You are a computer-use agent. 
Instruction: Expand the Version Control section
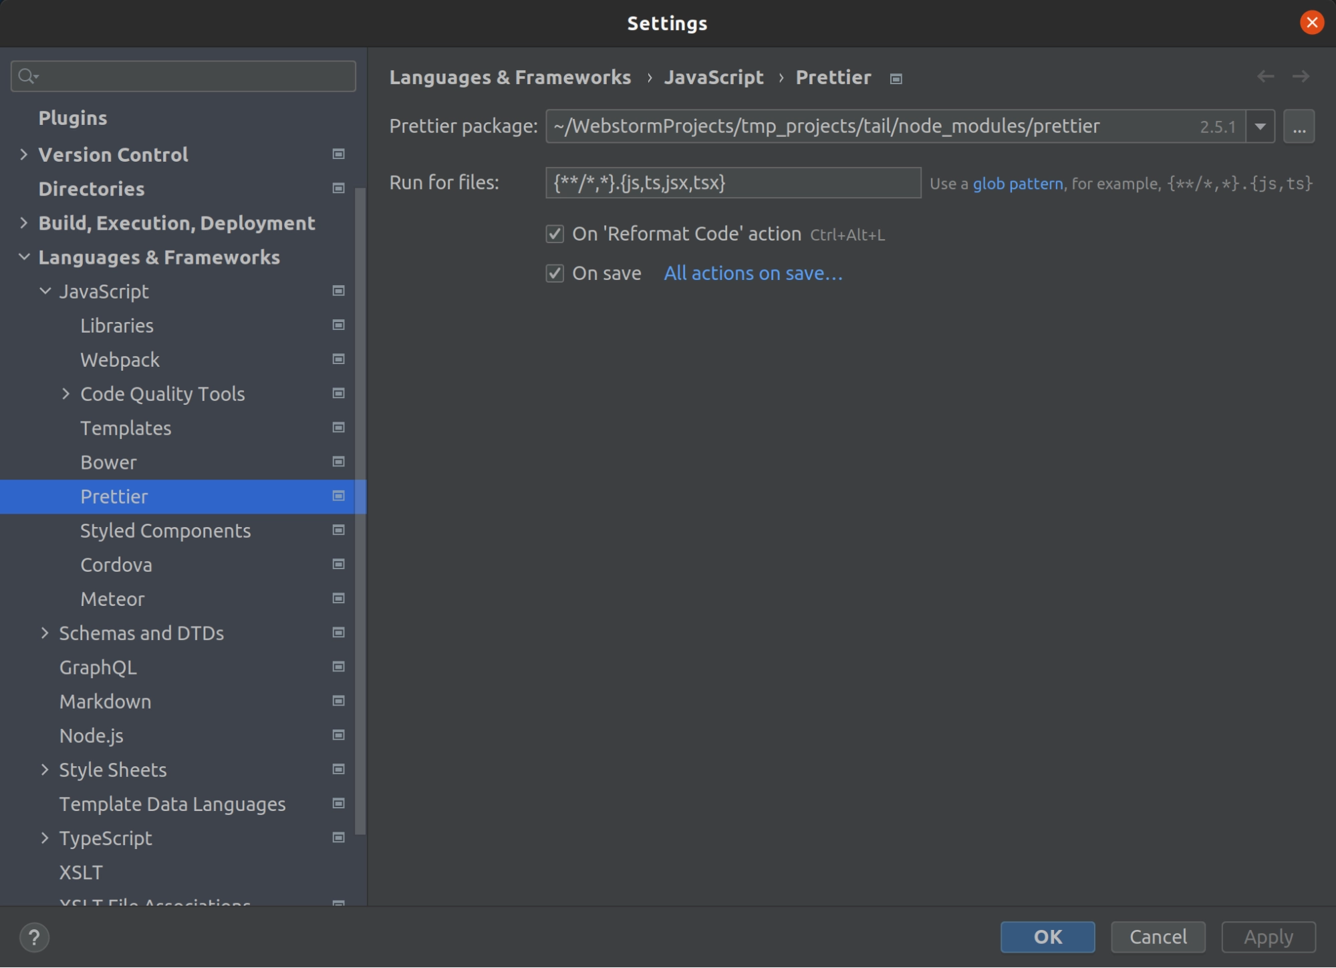[x=24, y=154]
